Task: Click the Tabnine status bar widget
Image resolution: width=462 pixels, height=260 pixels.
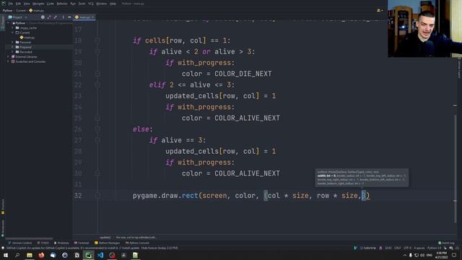Action: (367, 248)
